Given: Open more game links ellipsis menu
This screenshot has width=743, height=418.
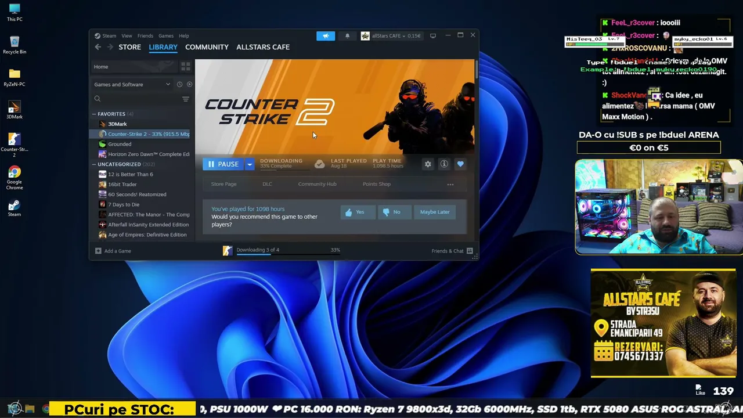Looking at the screenshot, I should [x=450, y=185].
